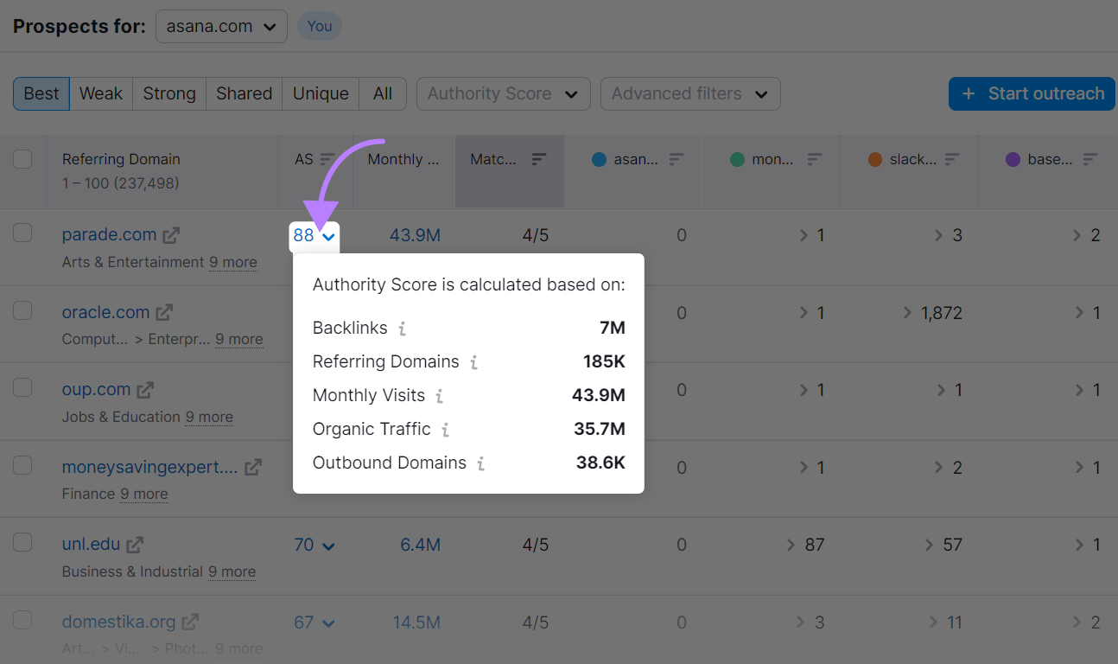The image size is (1118, 664).
Task: Show info icon next to Organic Traffic
Action: click(445, 430)
